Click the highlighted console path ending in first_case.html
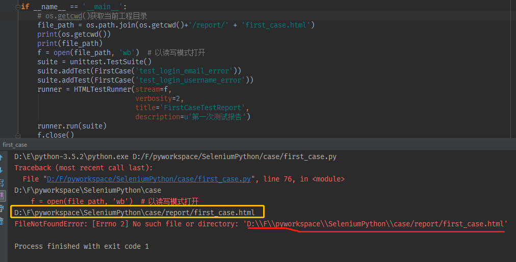This screenshot has height=262, width=516. (x=135, y=213)
